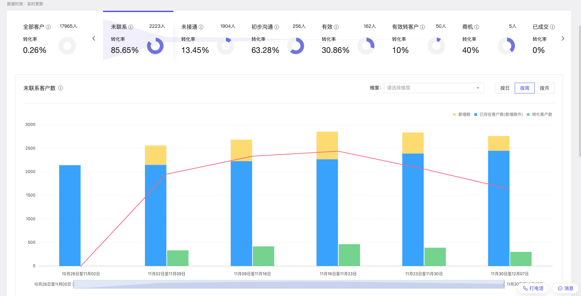Click 有效转客户 donut chart
581x296 pixels.
pyautogui.click(x=436, y=46)
